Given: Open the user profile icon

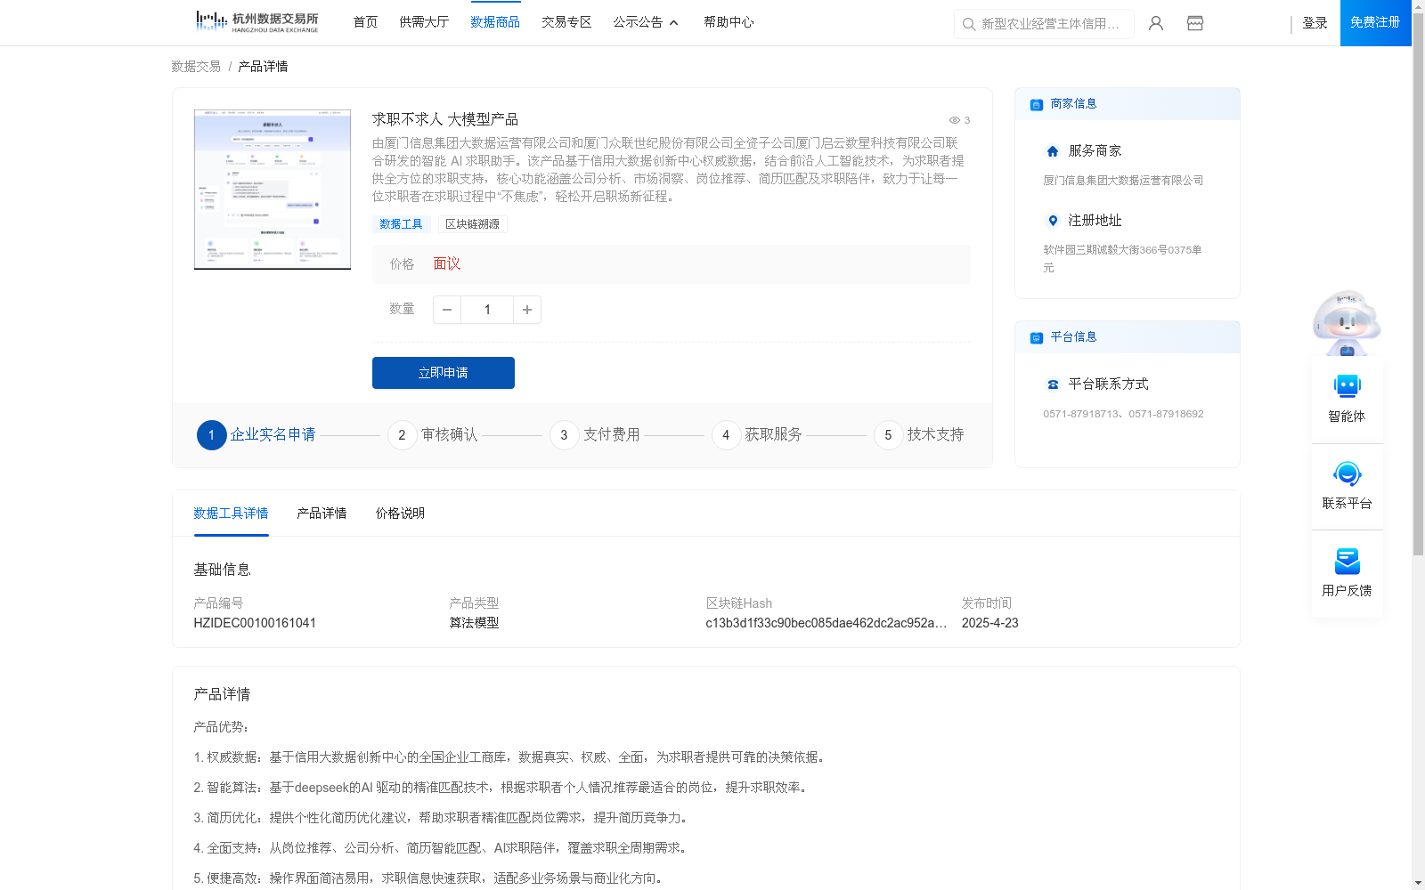Looking at the screenshot, I should (x=1156, y=23).
